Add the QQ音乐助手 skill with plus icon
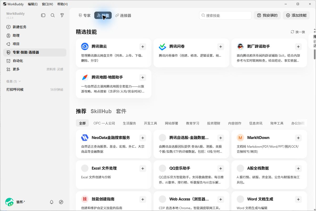Screen dimensions: 316x211 pos(221,168)
